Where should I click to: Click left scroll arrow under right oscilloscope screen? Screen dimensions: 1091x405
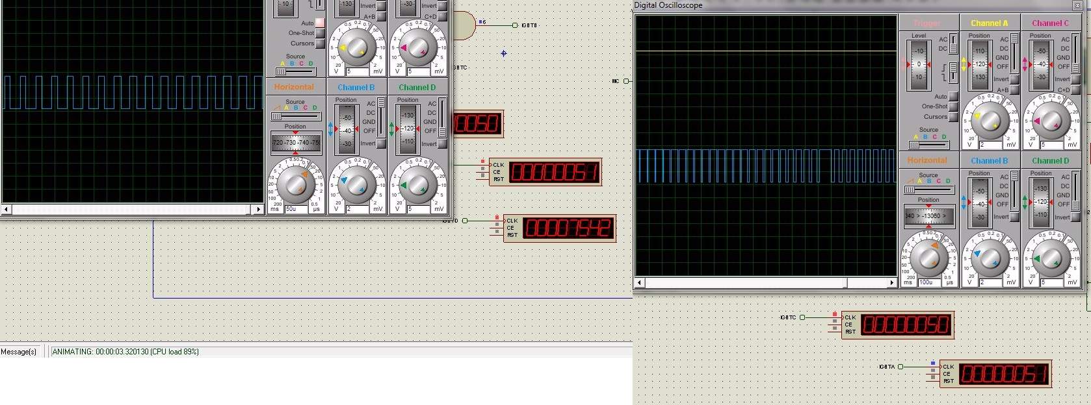(640, 282)
